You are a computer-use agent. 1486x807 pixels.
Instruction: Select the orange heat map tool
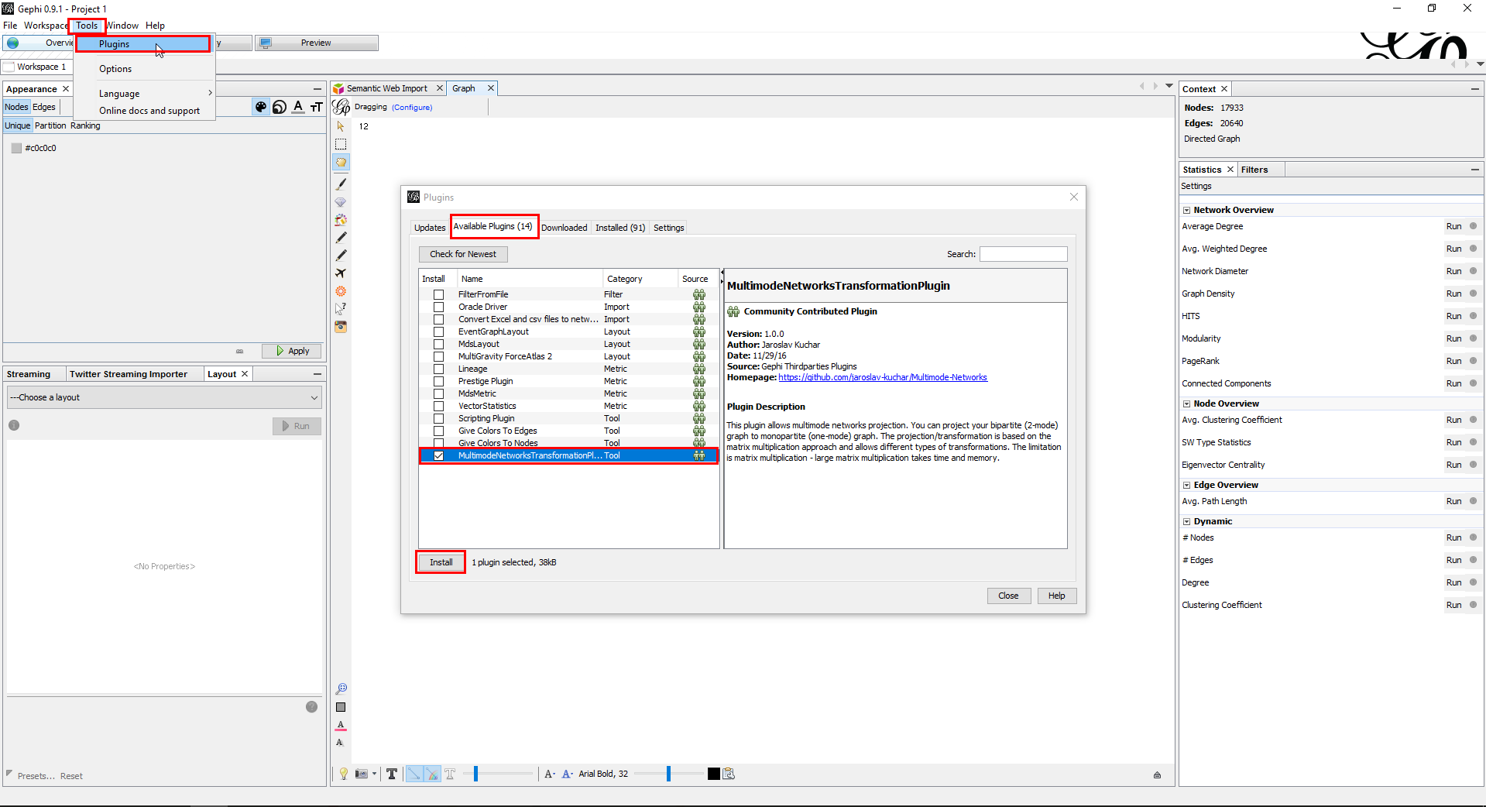click(341, 291)
